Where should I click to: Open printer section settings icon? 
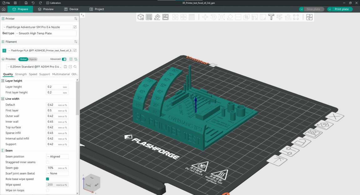[x=76, y=18]
